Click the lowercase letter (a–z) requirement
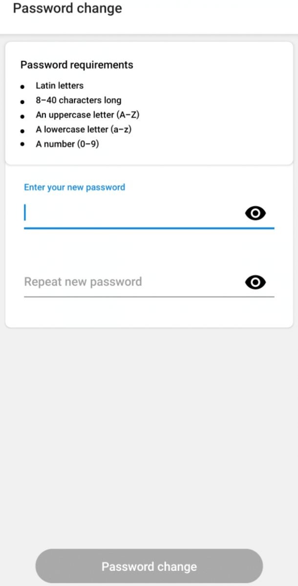 pyautogui.click(x=84, y=129)
